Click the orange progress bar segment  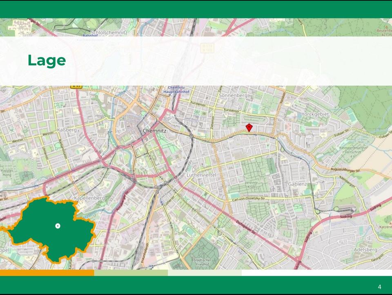tap(47, 273)
